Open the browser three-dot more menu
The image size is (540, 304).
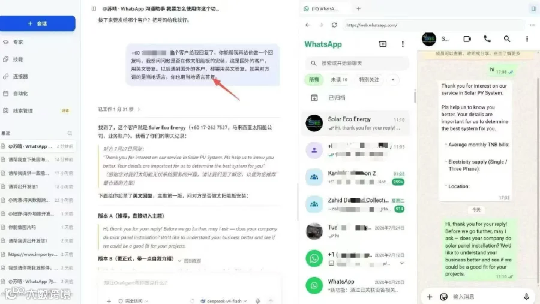click(x=532, y=25)
